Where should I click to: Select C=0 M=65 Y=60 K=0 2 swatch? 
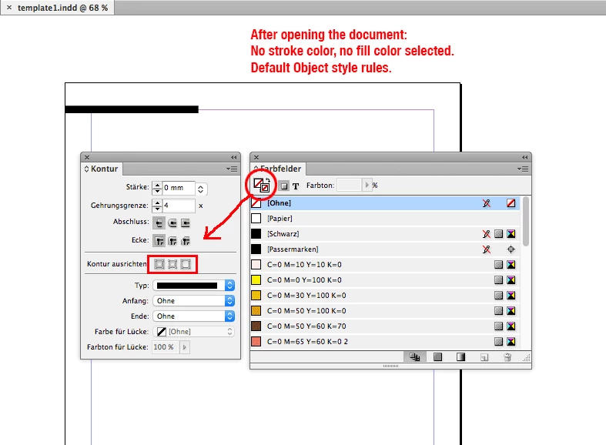click(x=385, y=342)
